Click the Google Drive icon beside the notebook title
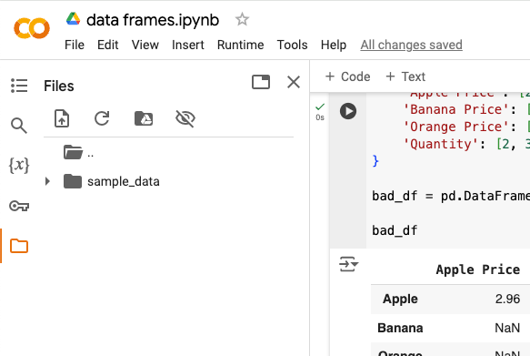530x356 pixels. coord(73,19)
